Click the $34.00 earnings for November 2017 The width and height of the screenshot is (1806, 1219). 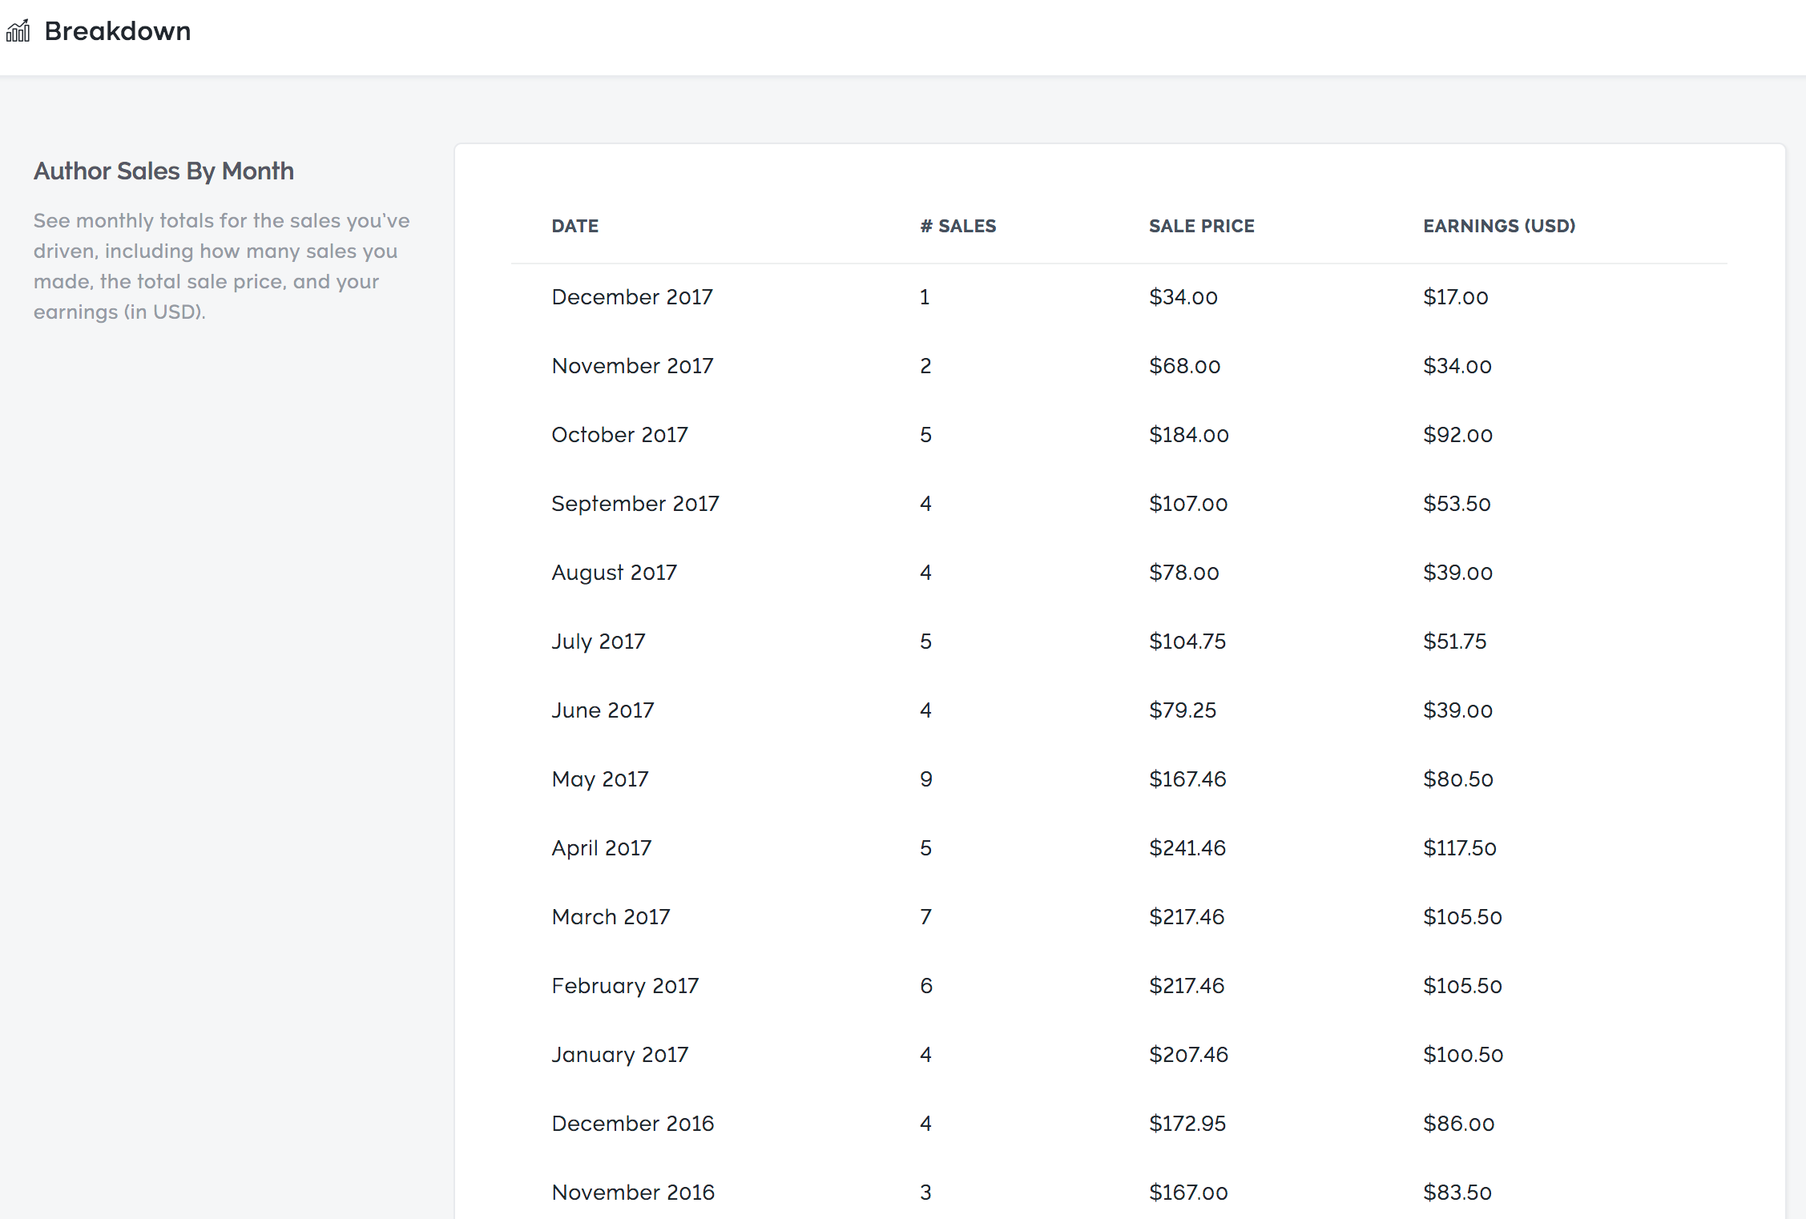pyautogui.click(x=1457, y=366)
